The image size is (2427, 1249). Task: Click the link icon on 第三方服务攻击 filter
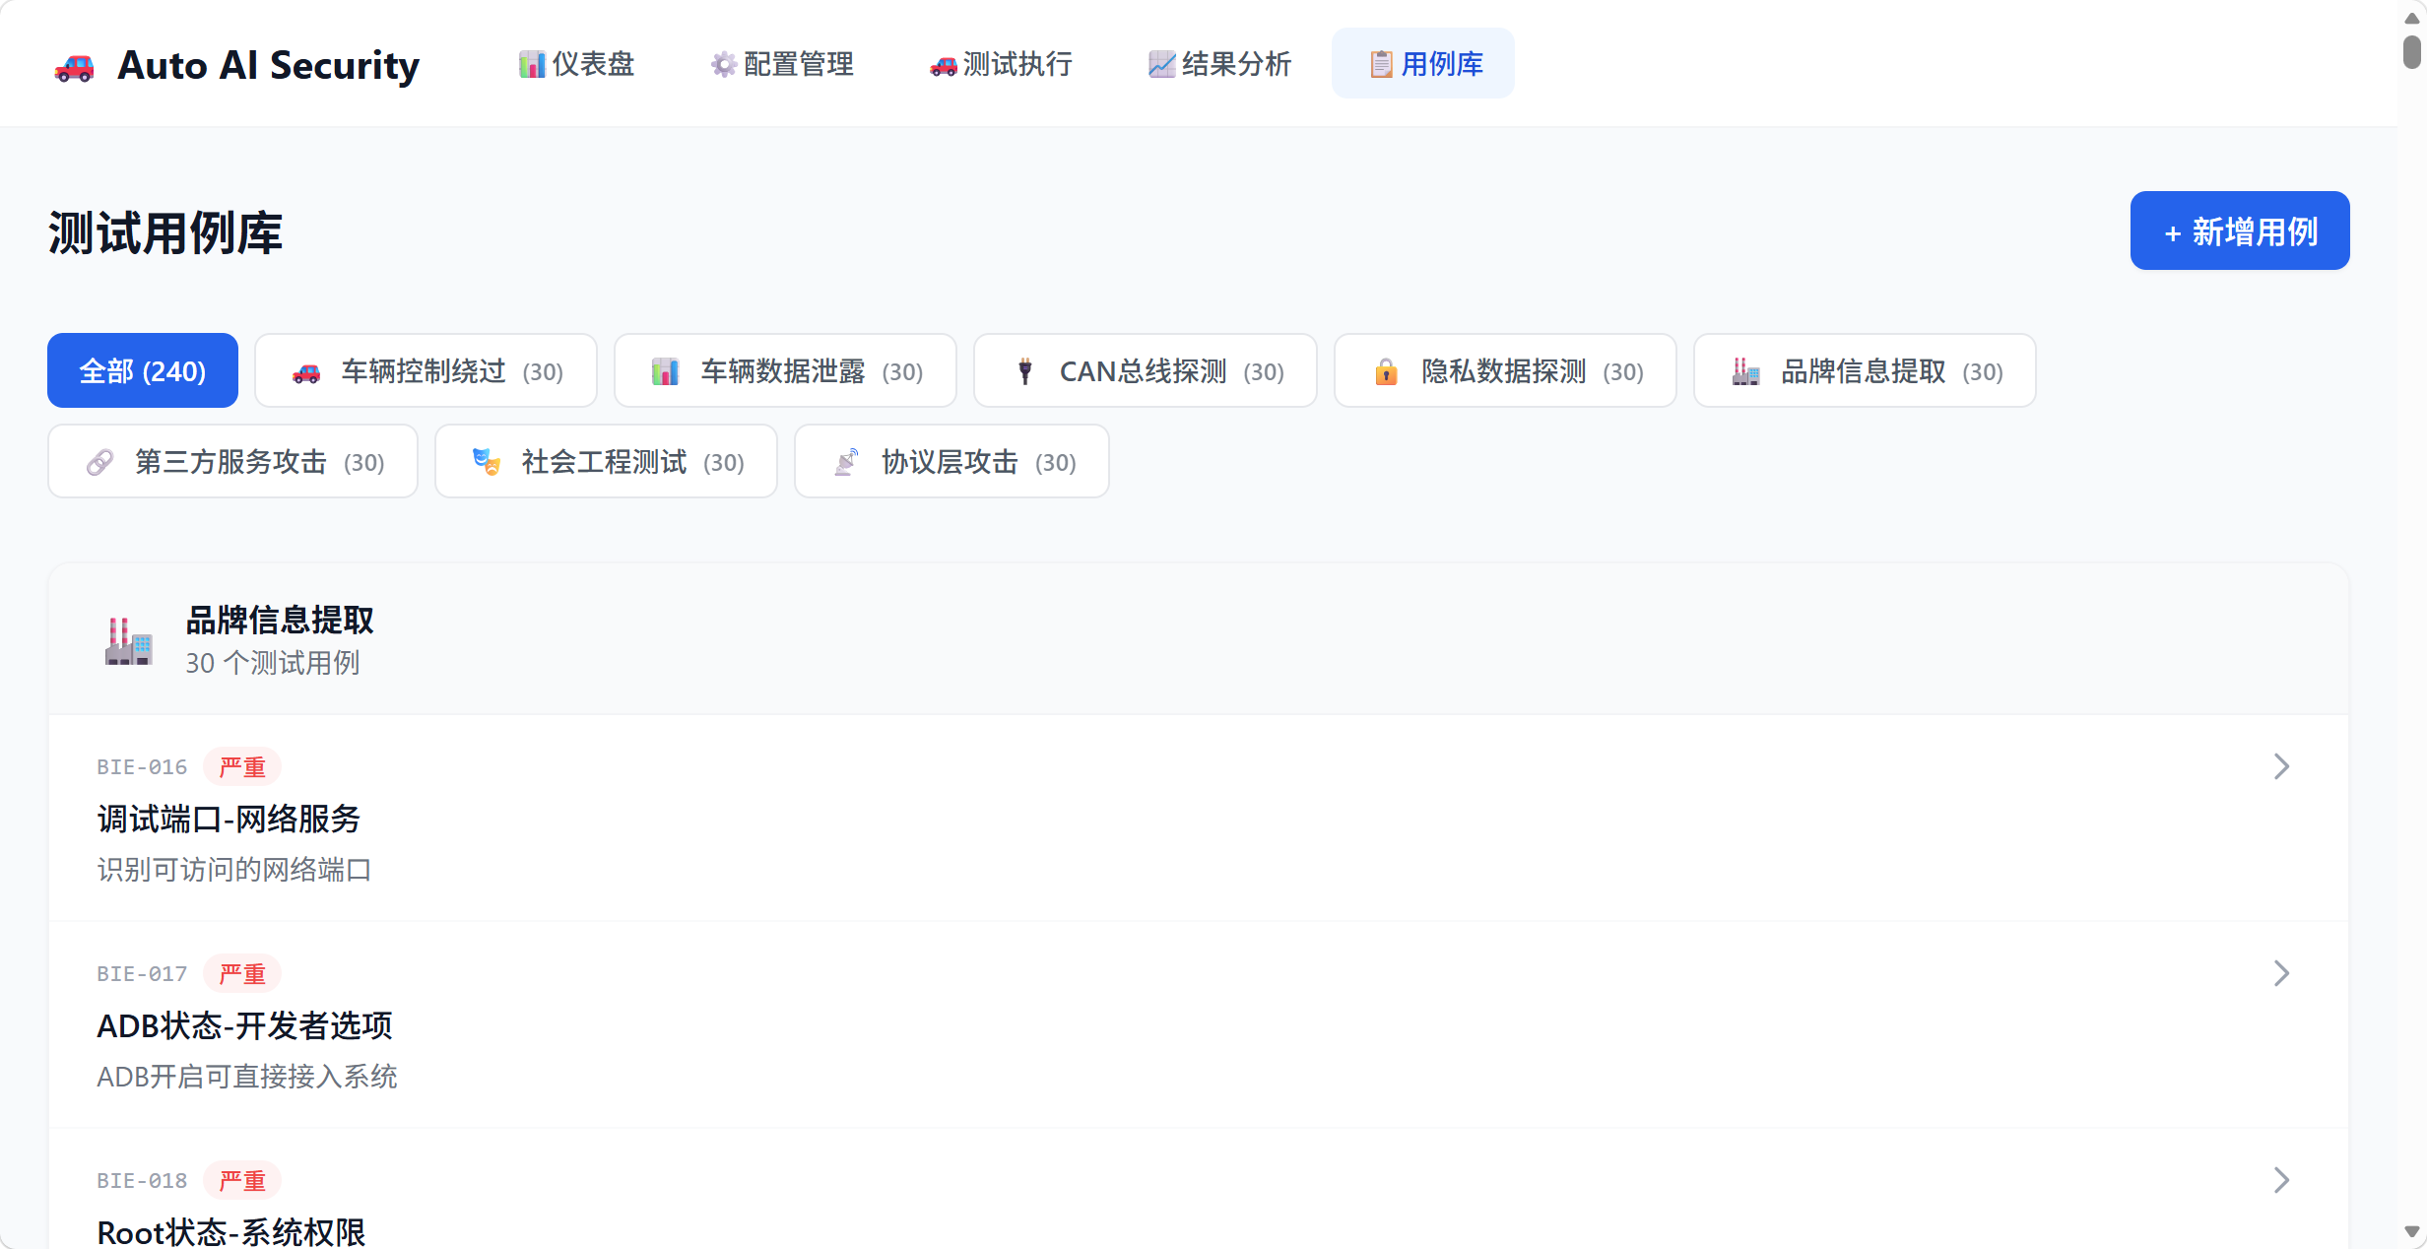pyautogui.click(x=99, y=463)
